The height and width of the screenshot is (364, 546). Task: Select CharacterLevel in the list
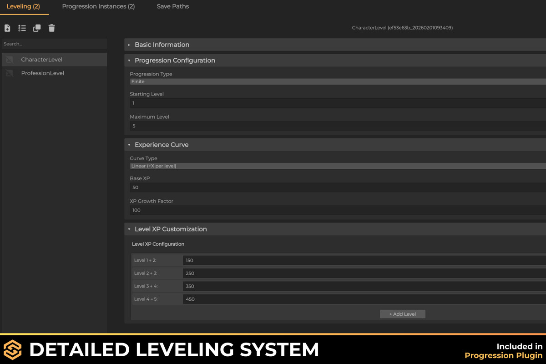click(x=54, y=60)
